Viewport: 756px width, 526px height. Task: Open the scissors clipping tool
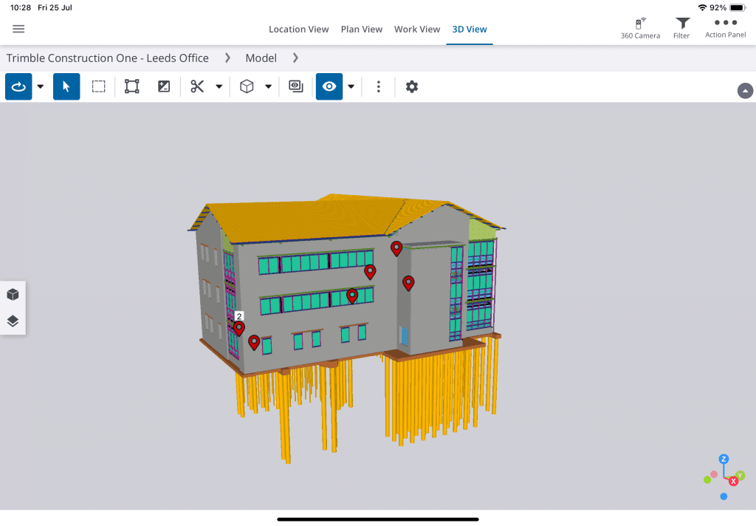197,86
